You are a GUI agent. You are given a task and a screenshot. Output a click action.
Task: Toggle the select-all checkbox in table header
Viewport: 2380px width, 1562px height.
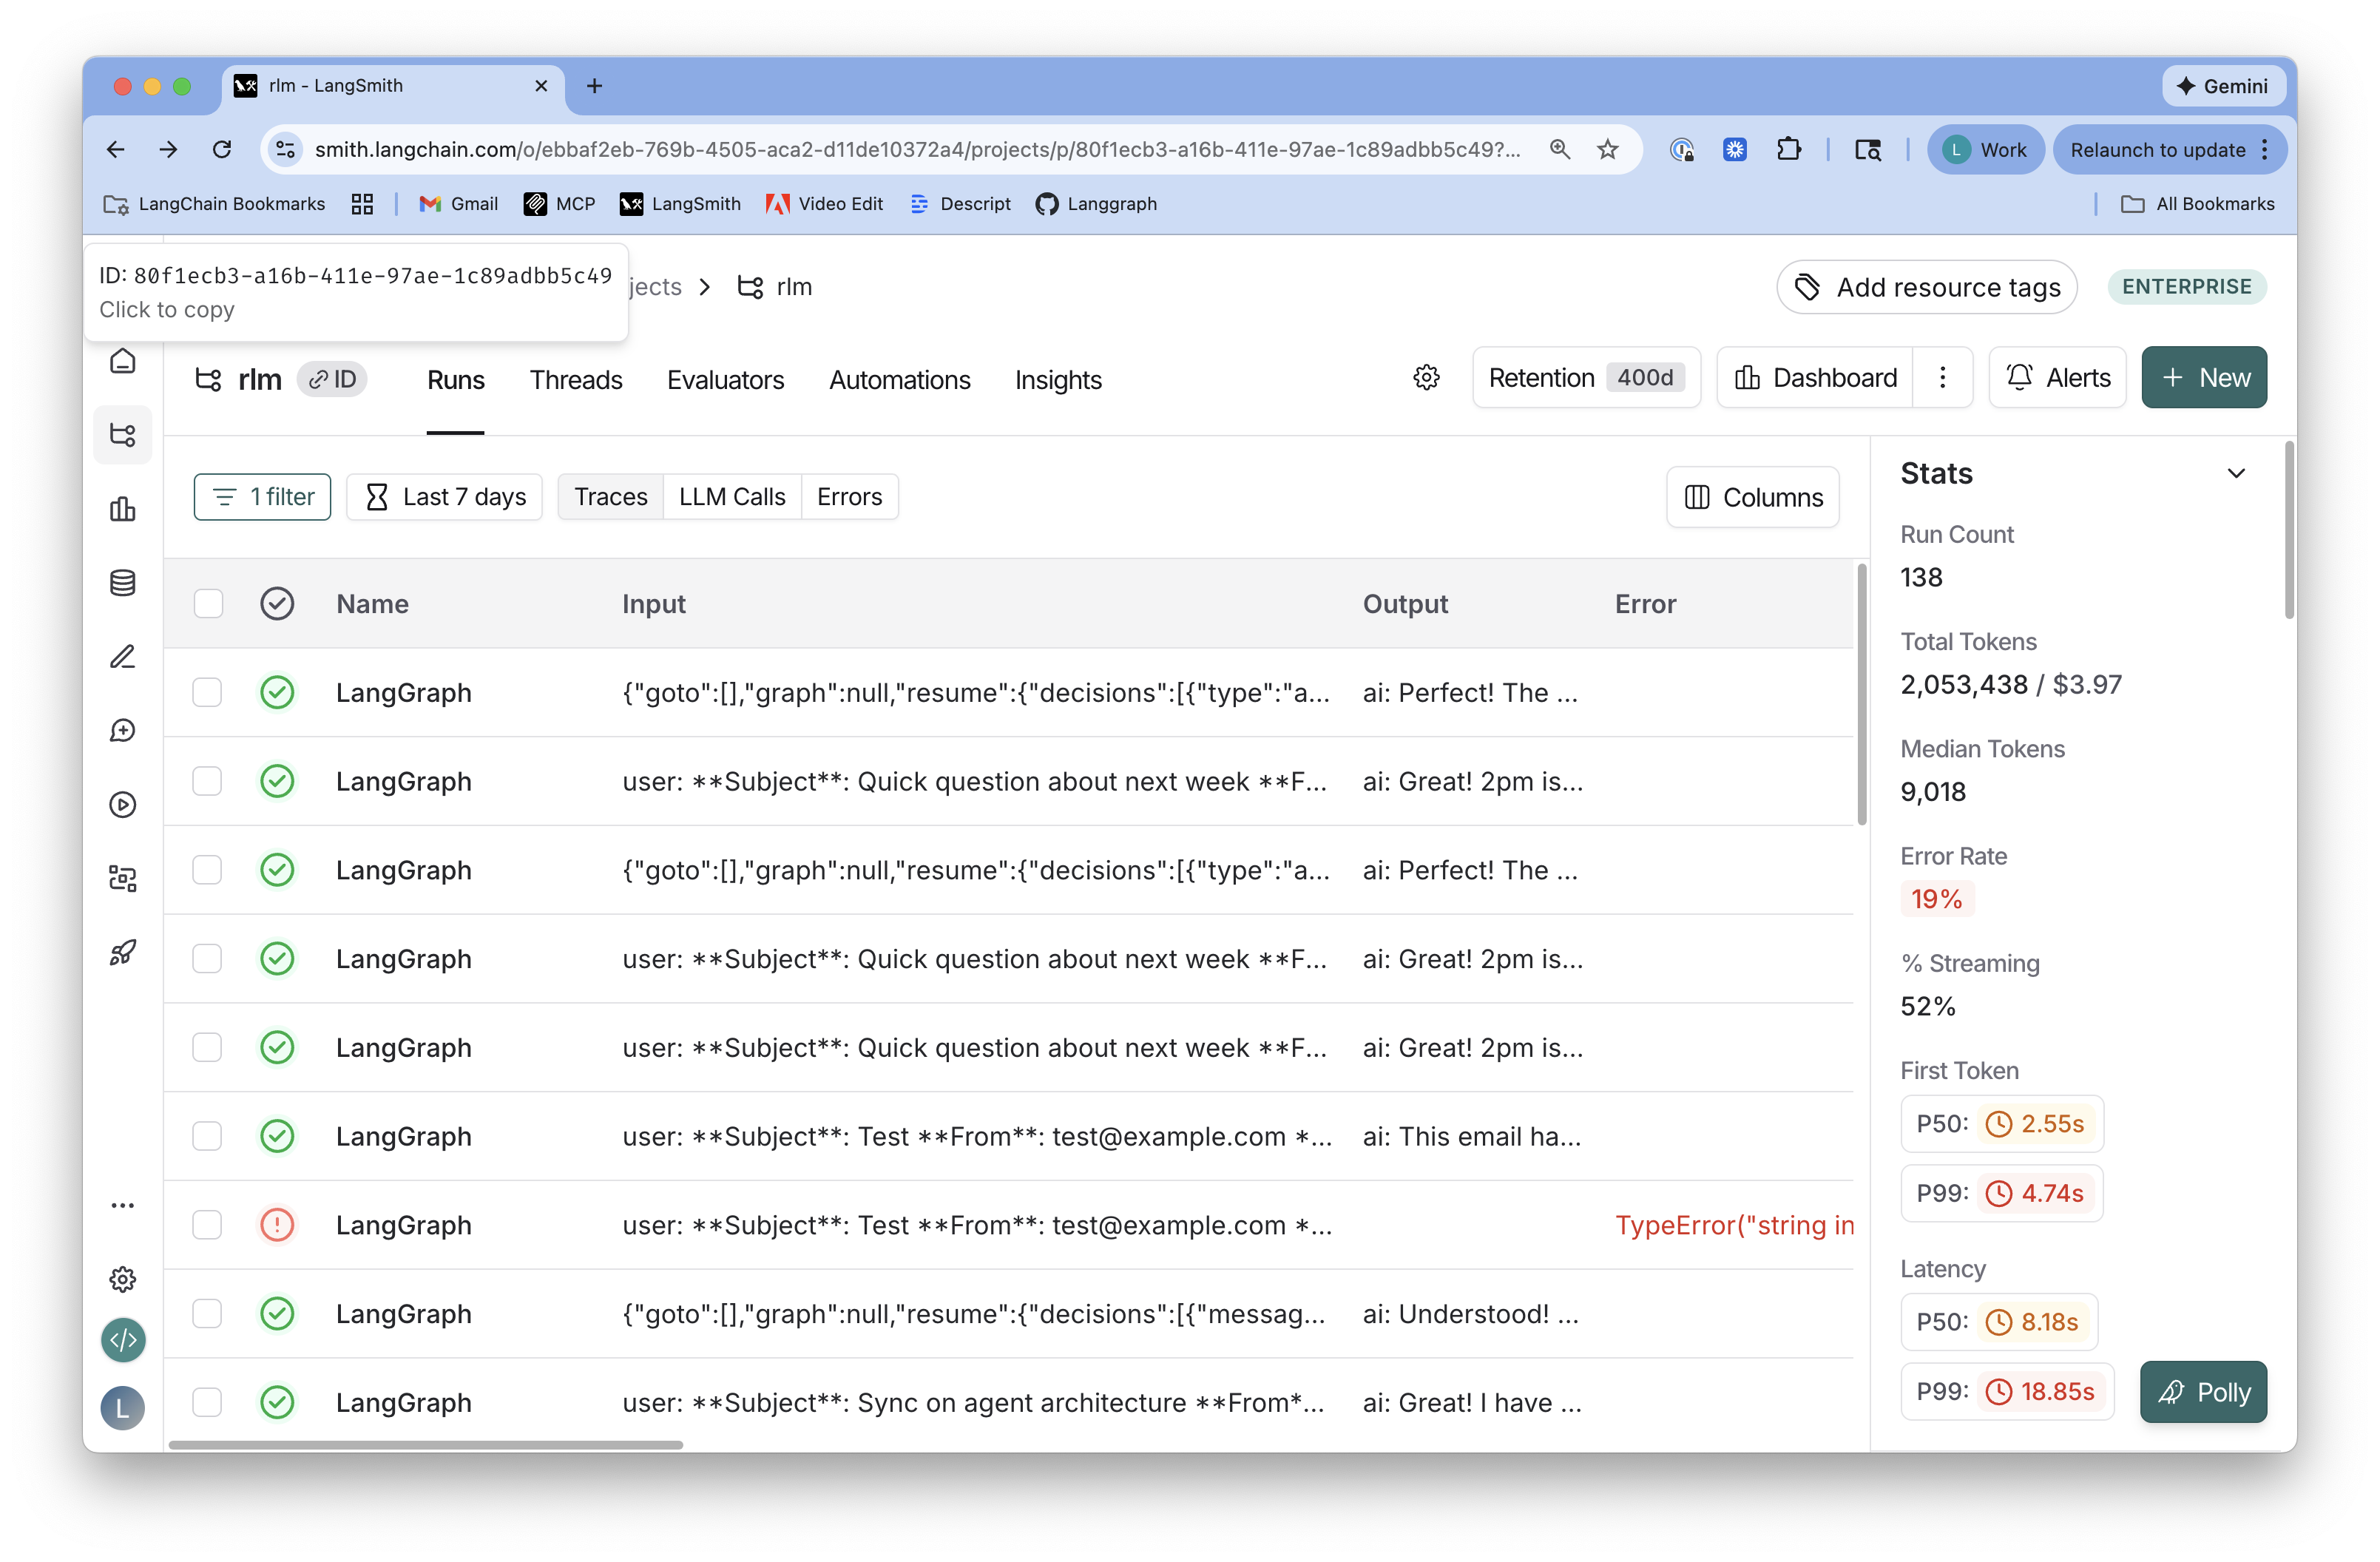click(x=208, y=603)
